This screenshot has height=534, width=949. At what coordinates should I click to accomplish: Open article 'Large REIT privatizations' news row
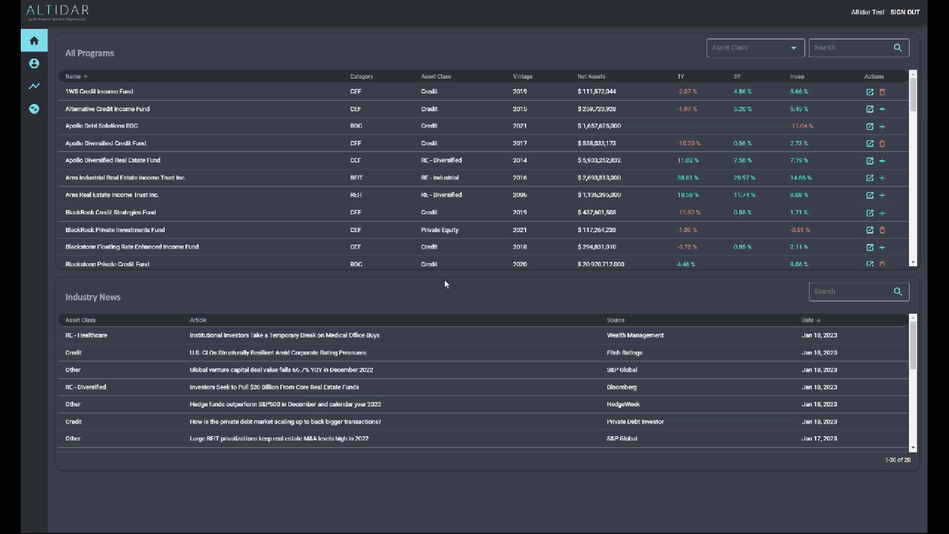pyautogui.click(x=279, y=439)
